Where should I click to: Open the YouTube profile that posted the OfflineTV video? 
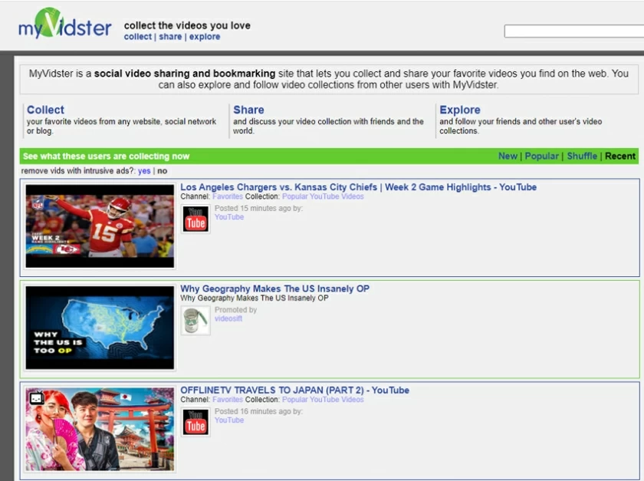coord(228,420)
